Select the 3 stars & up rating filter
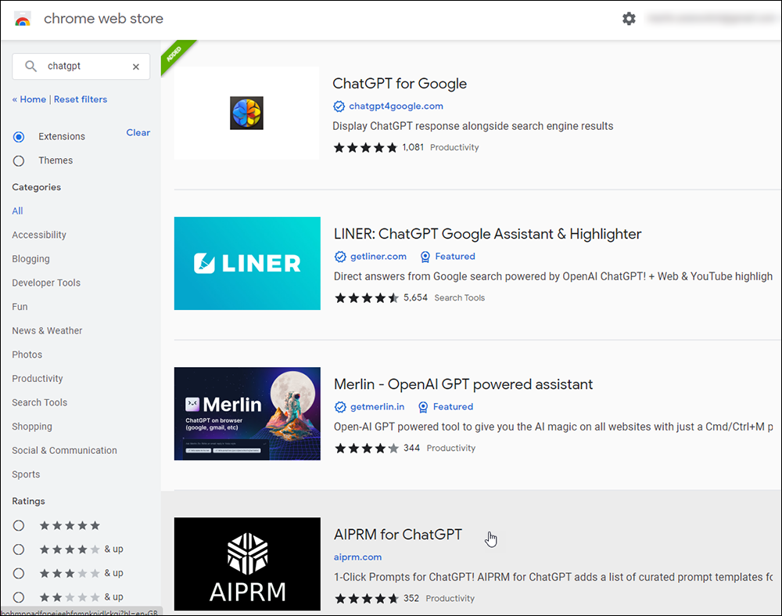 tap(19, 573)
